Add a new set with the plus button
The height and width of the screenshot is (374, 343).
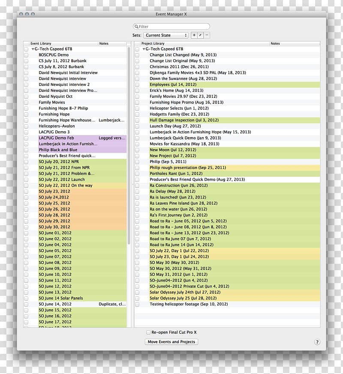(194, 35)
